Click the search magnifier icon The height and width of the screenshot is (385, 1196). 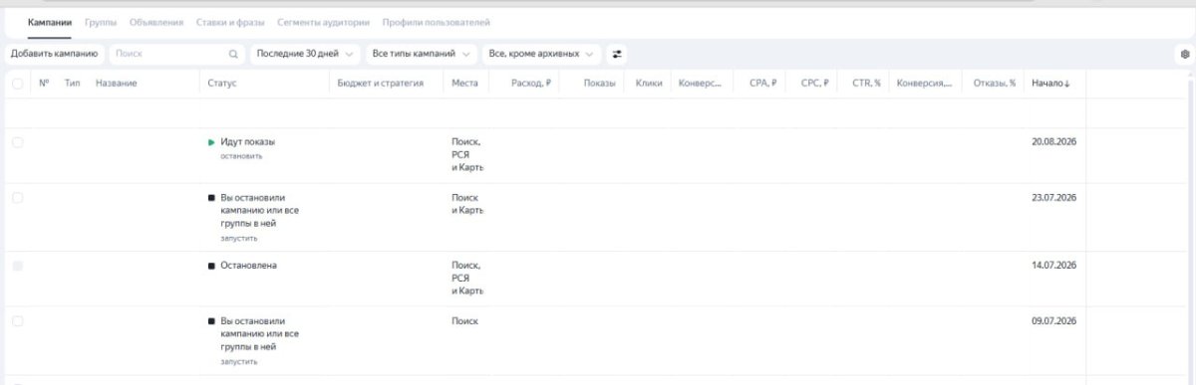point(233,54)
